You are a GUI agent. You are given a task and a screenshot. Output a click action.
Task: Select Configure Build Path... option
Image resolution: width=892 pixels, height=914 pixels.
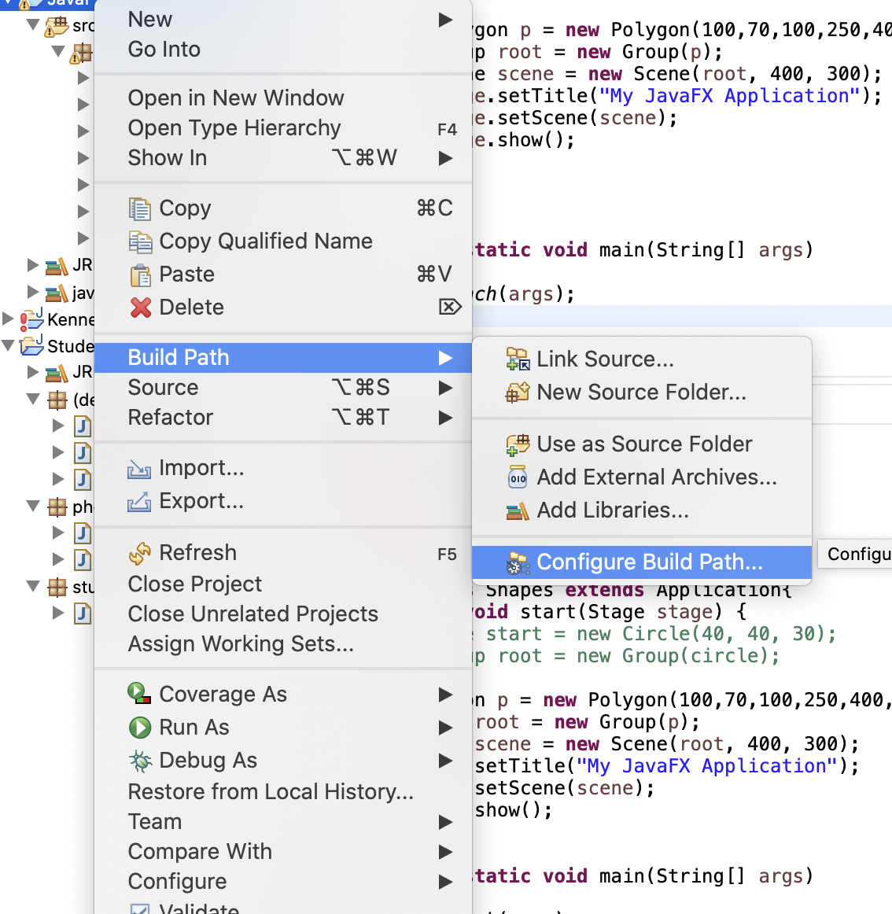tap(642, 562)
